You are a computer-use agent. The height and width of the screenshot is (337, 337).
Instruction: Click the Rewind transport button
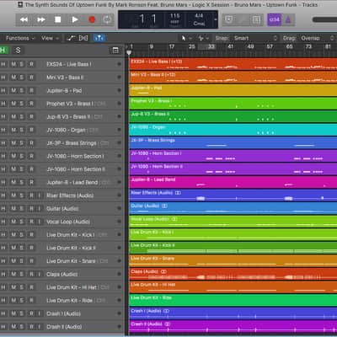(24, 19)
